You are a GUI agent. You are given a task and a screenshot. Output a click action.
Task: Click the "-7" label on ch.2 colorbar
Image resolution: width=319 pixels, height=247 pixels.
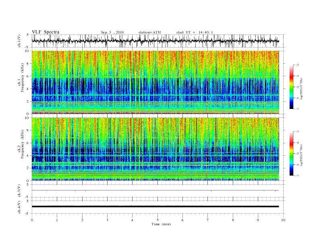(297, 176)
